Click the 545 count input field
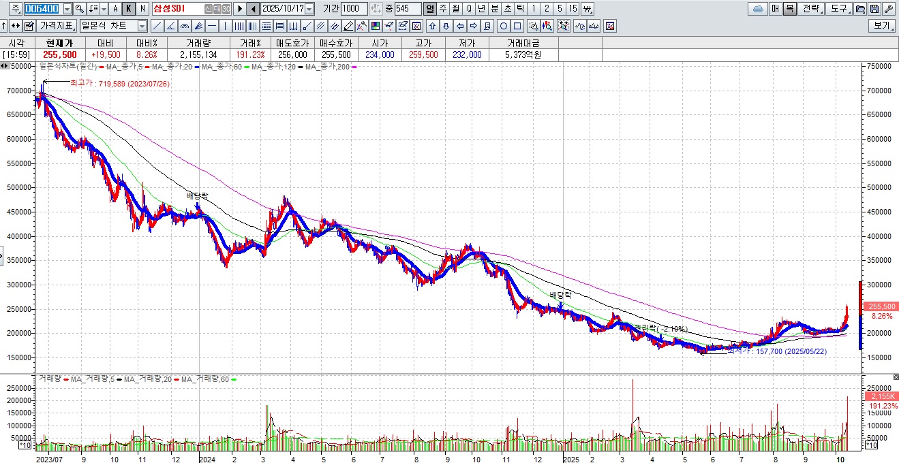The width and height of the screenshot is (899, 463). pos(408,9)
